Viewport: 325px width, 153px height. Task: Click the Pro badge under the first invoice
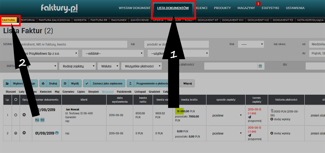point(37,120)
